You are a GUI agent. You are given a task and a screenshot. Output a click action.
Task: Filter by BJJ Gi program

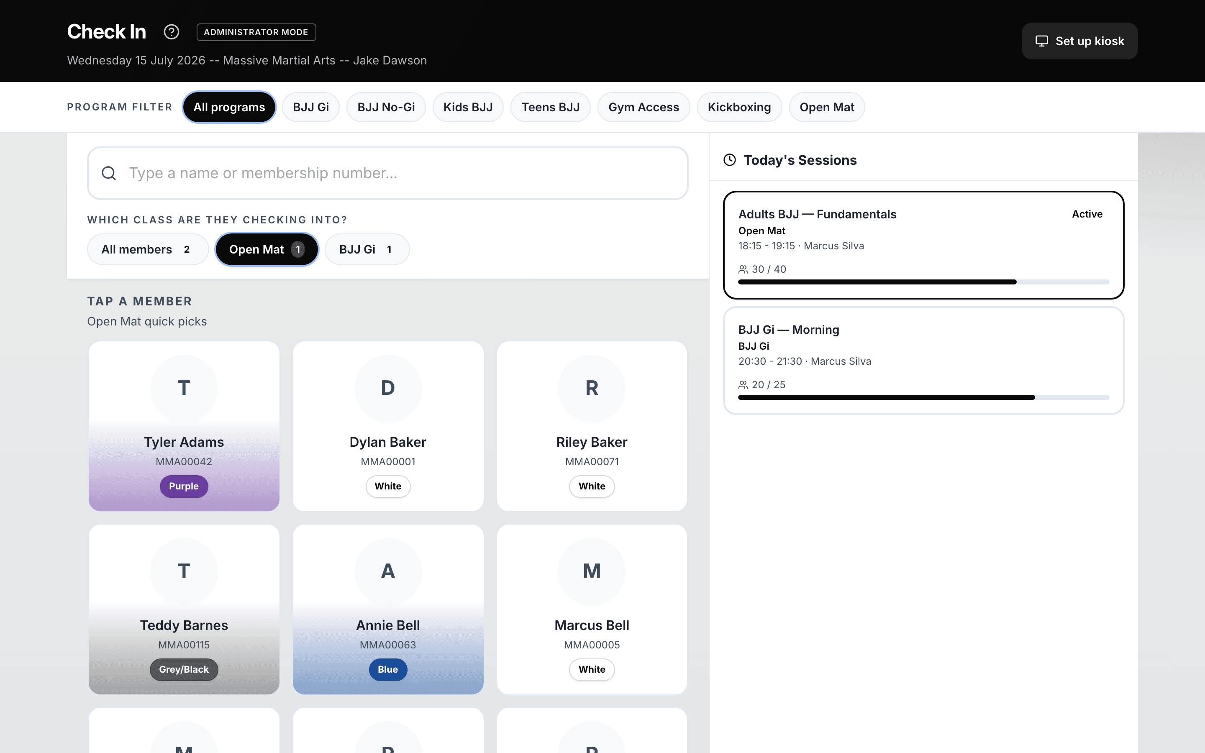pos(311,107)
